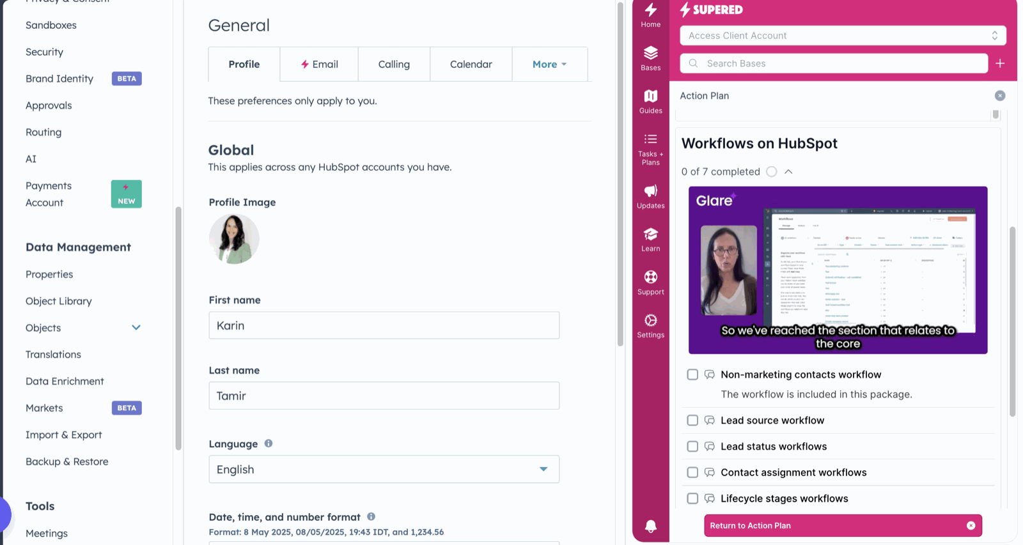Check Non-marketing contacts workflow
Viewport: 1023px width, 545px height.
[692, 374]
